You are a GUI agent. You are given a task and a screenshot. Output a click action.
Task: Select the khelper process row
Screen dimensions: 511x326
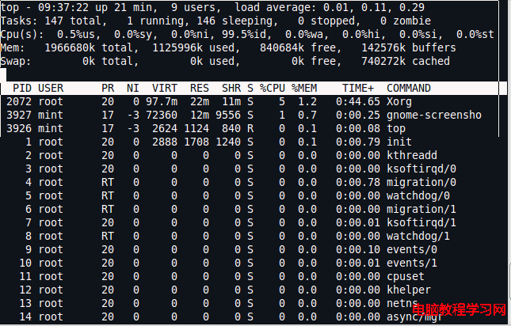tap(249, 290)
